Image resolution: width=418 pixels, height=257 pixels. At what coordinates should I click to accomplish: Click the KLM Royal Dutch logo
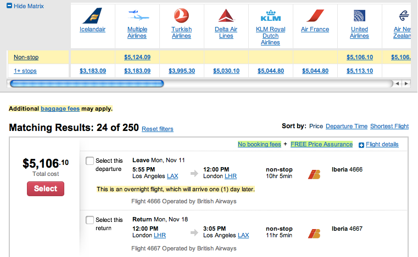click(270, 15)
